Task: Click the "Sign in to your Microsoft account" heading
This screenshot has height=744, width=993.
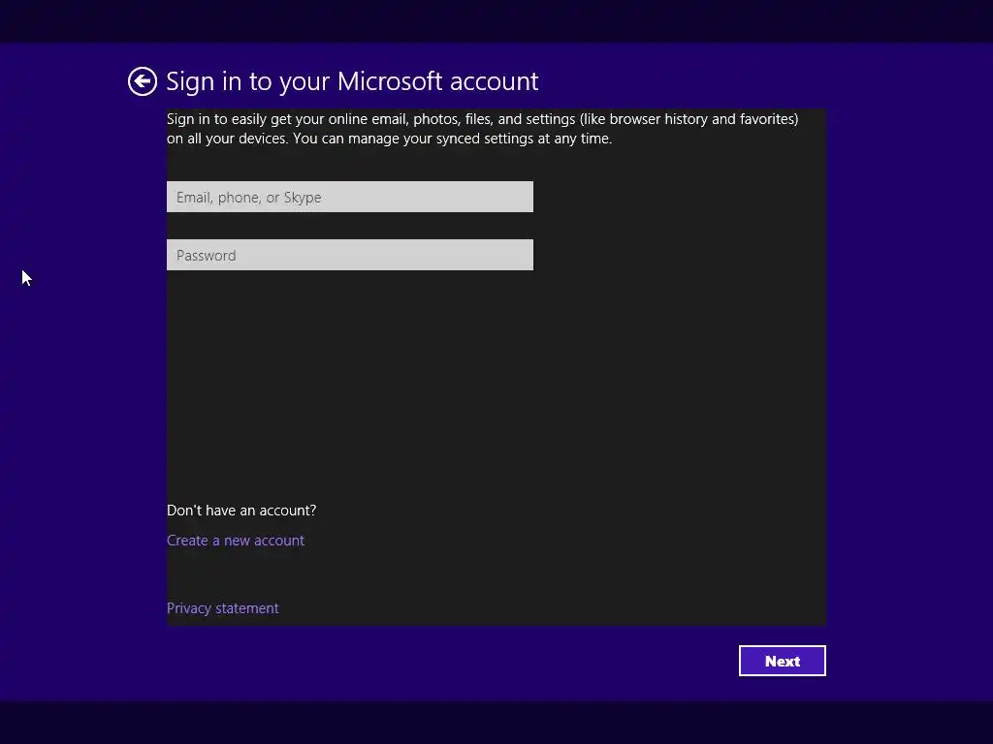Action: point(352,81)
